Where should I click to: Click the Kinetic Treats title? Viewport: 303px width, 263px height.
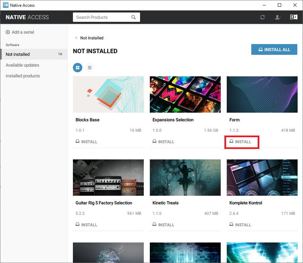(165, 203)
